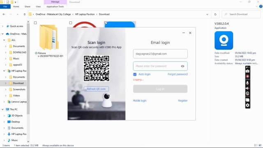Viewport: 263px width, 148px height.
Task: Toggle the webcam overlay on the recorder toolbar
Action: [247, 94]
